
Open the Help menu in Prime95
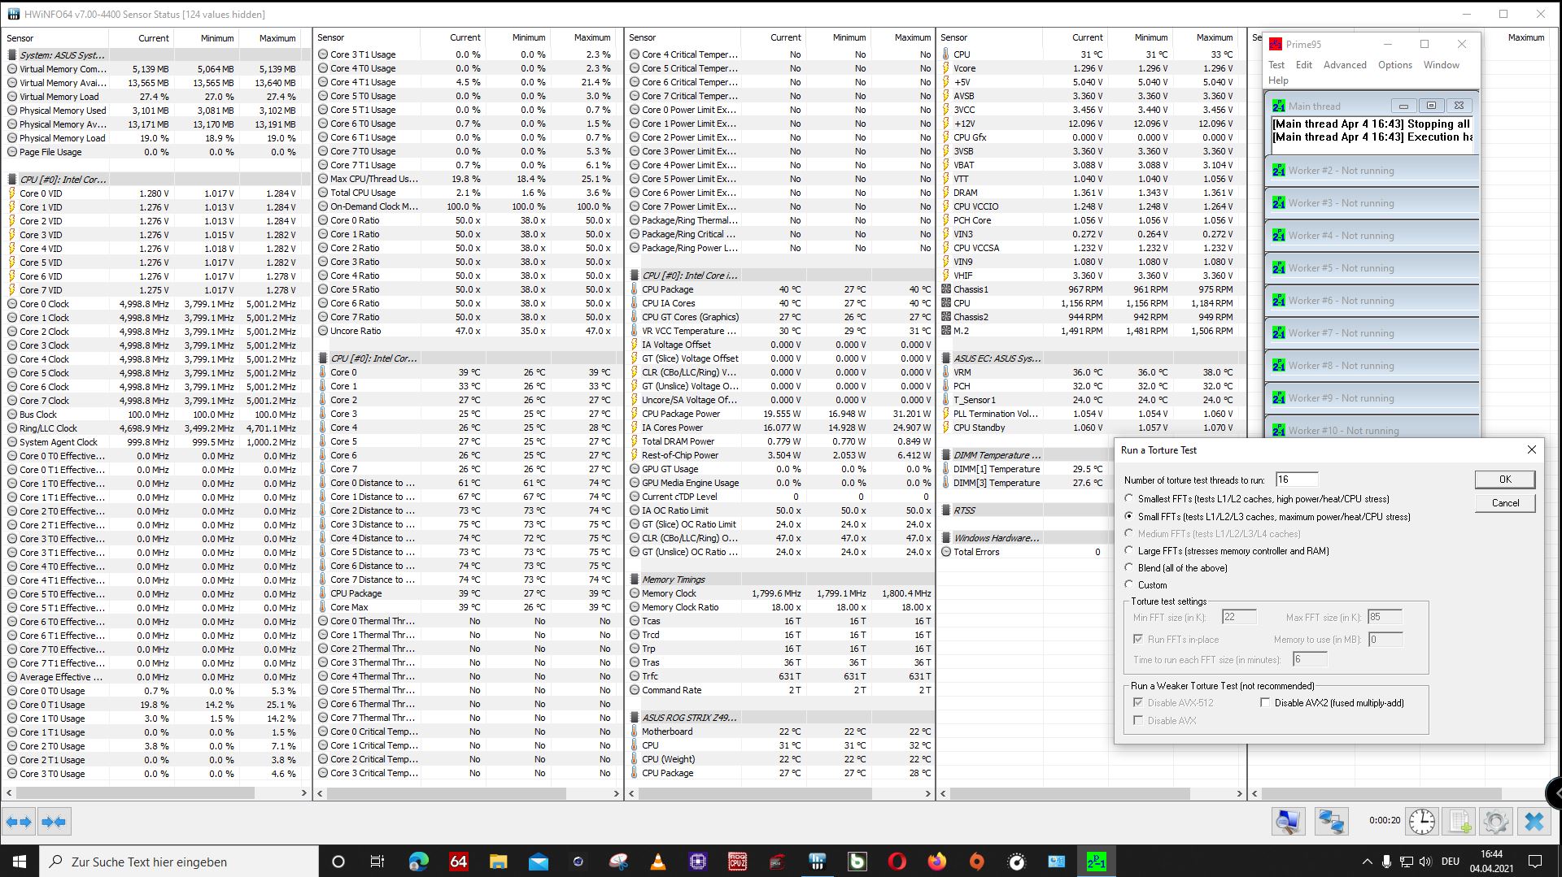pos(1278,80)
